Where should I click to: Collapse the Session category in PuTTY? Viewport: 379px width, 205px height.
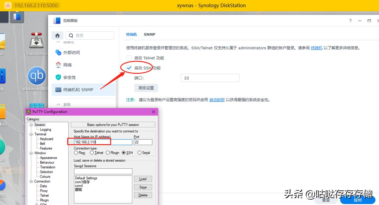coord(31,124)
